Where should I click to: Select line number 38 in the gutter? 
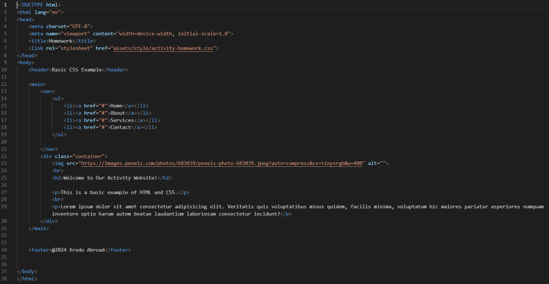(4, 279)
